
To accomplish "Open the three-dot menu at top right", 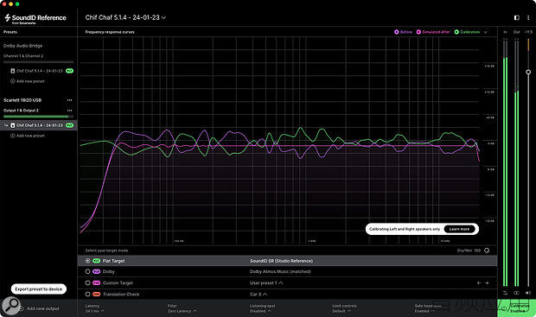I will click(528, 17).
